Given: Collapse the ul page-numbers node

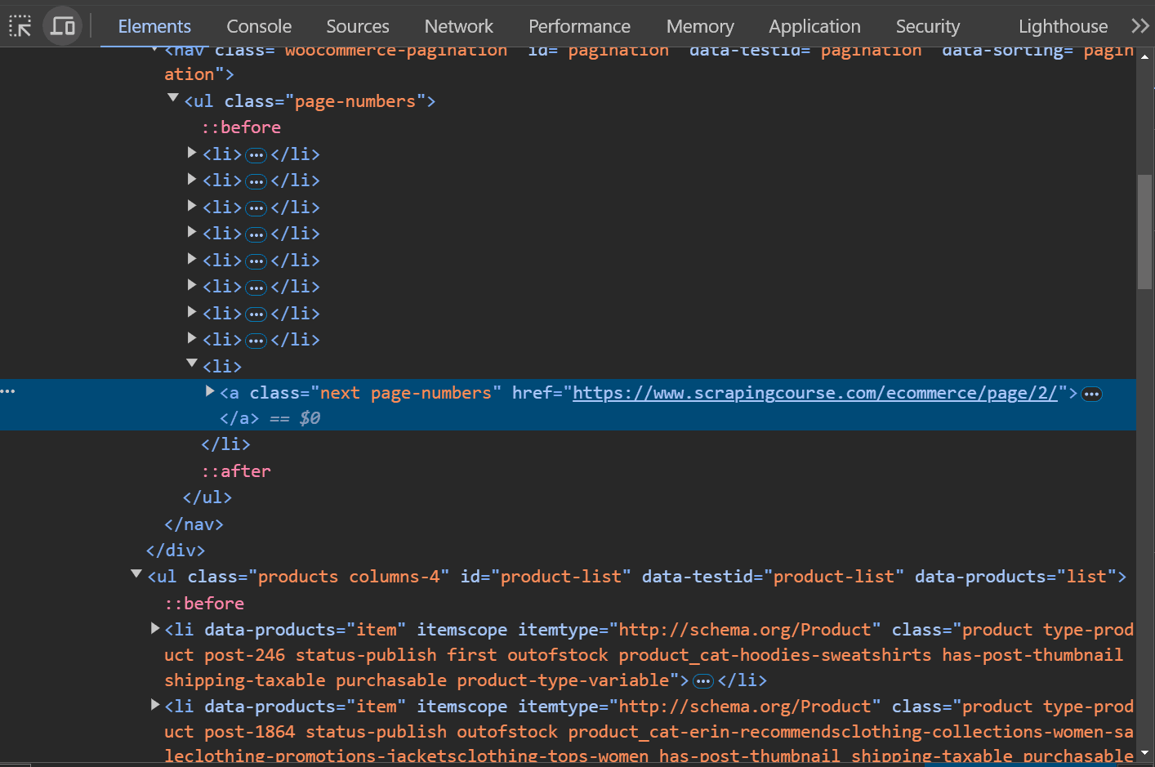Looking at the screenshot, I should tap(173, 98).
